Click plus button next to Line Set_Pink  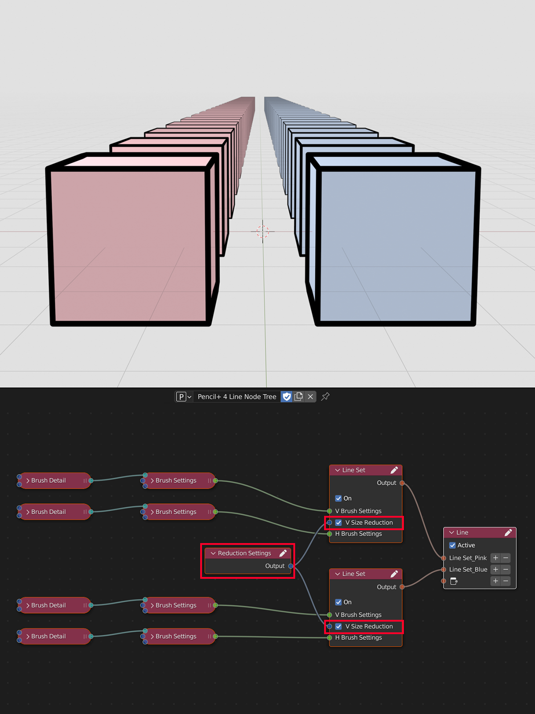(495, 558)
